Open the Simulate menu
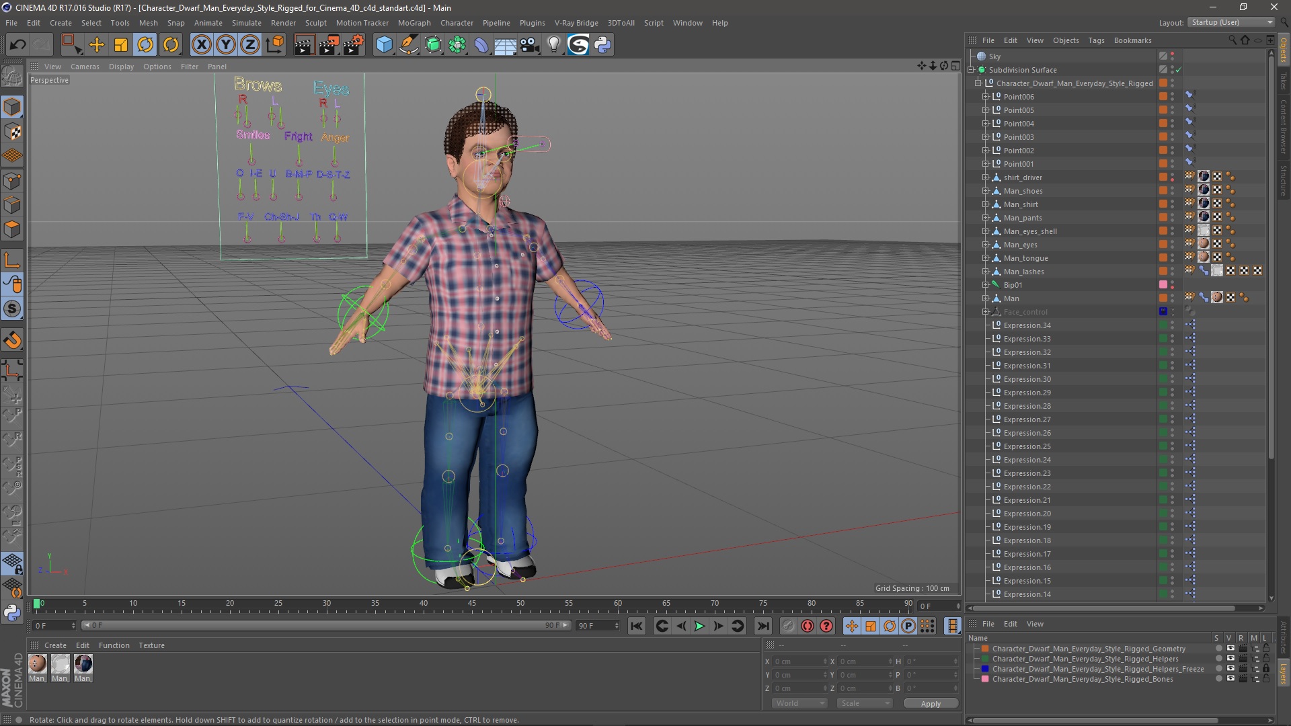Image resolution: width=1291 pixels, height=726 pixels. (246, 23)
